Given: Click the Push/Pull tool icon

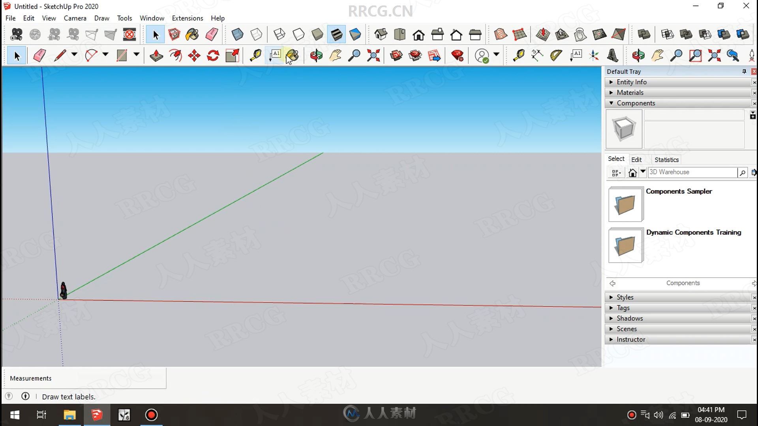Looking at the screenshot, I should tap(156, 55).
